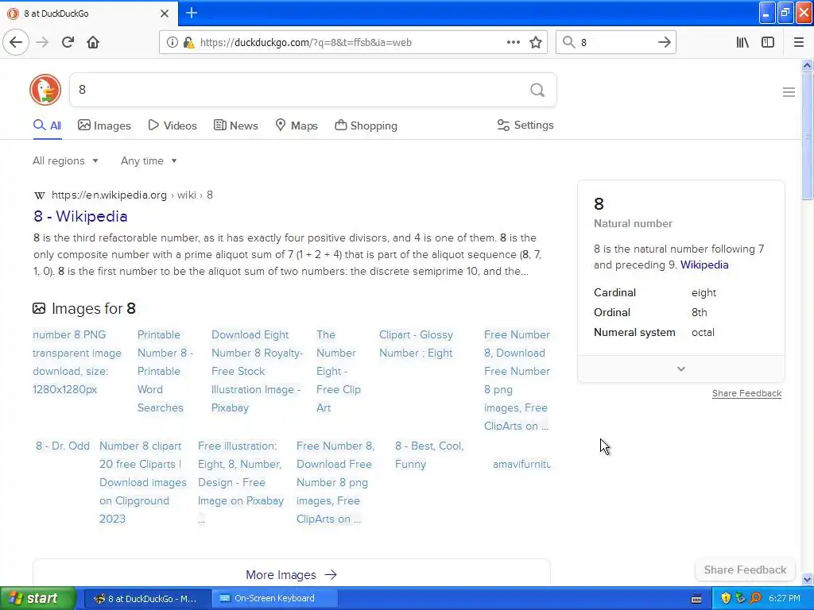
Task: Open the Firefox home page
Action: pyautogui.click(x=93, y=42)
